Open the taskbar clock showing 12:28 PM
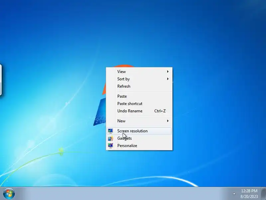 pyautogui.click(x=249, y=194)
